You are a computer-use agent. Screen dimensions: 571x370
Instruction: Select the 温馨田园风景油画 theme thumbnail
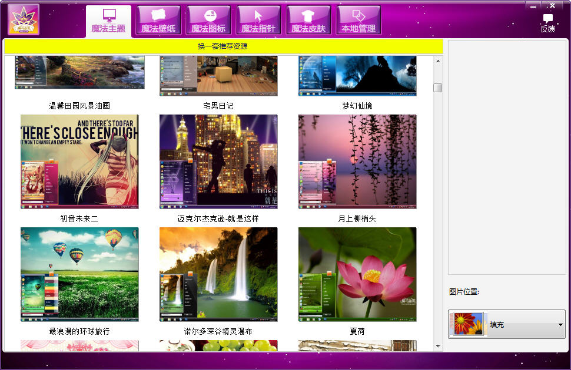coord(79,72)
